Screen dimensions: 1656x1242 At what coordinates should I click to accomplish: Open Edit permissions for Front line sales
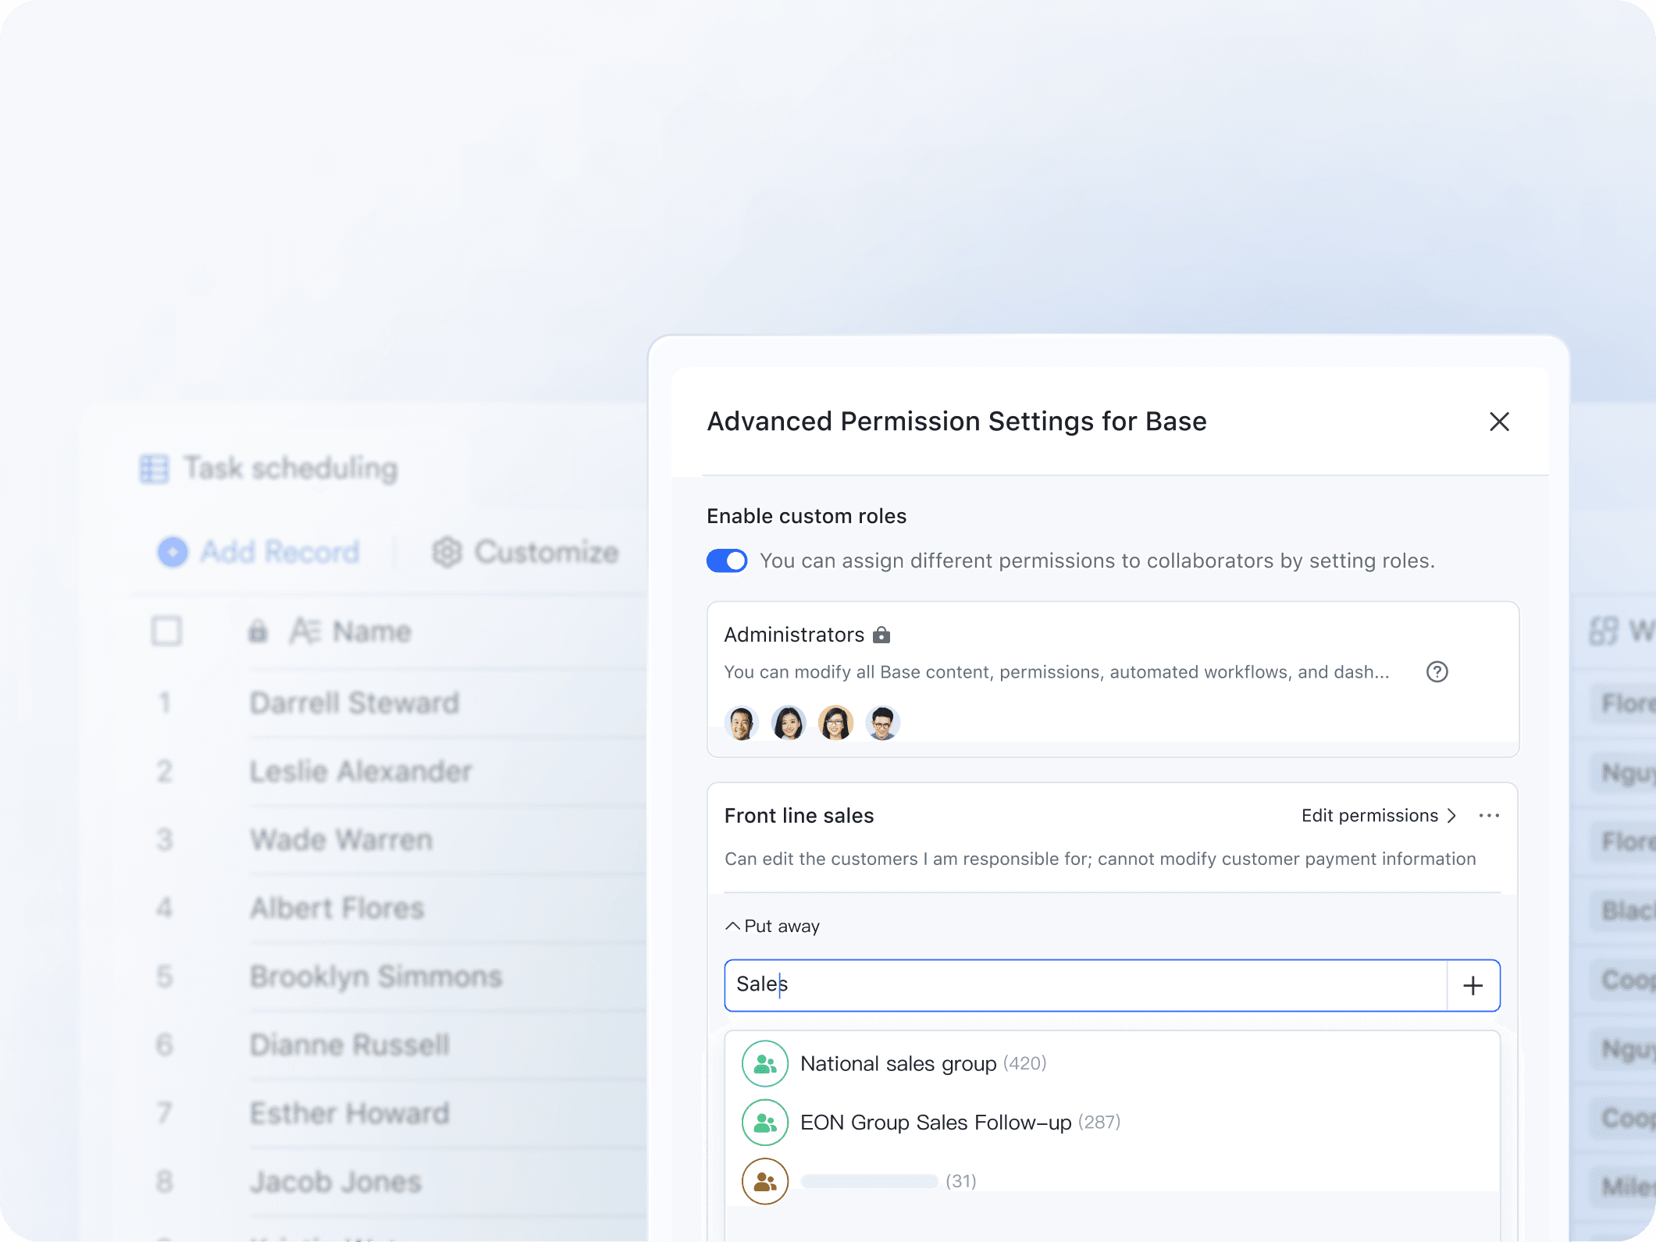[1378, 816]
